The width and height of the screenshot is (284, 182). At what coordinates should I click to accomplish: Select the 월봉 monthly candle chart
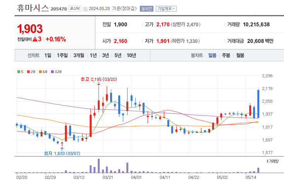coord(240,55)
